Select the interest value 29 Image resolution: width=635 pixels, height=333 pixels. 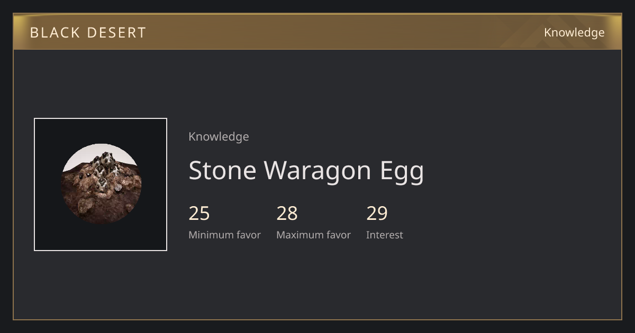[377, 214]
